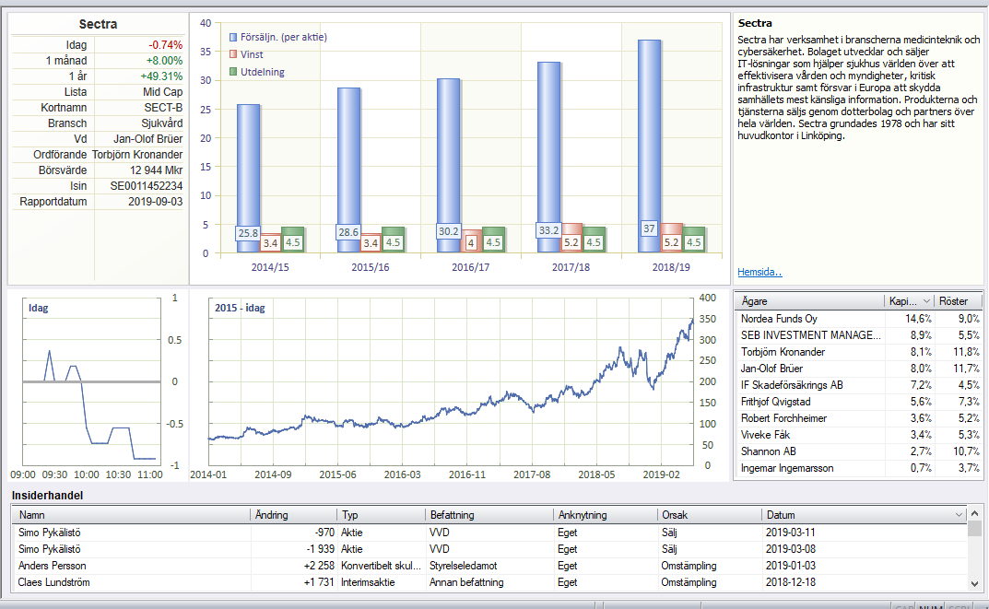Click the 2018/19 axis label
The image size is (989, 609).
(671, 267)
